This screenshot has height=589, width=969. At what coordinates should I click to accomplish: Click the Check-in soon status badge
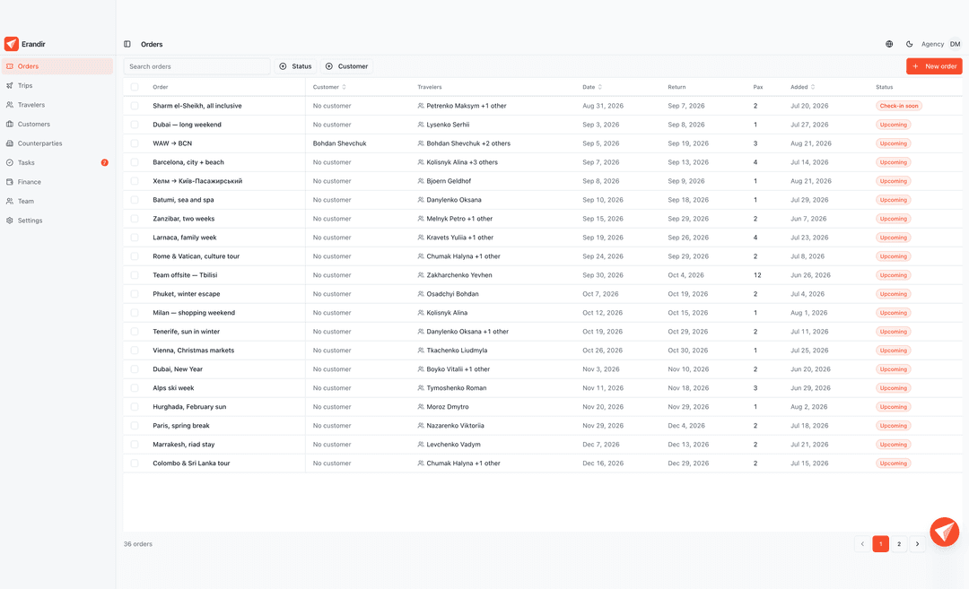click(x=898, y=106)
